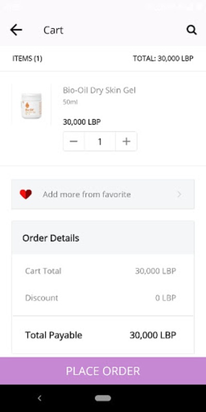The width and height of the screenshot is (206, 412).
Task: Tap the 30,000 LBP item price
Action: pyautogui.click(x=82, y=122)
